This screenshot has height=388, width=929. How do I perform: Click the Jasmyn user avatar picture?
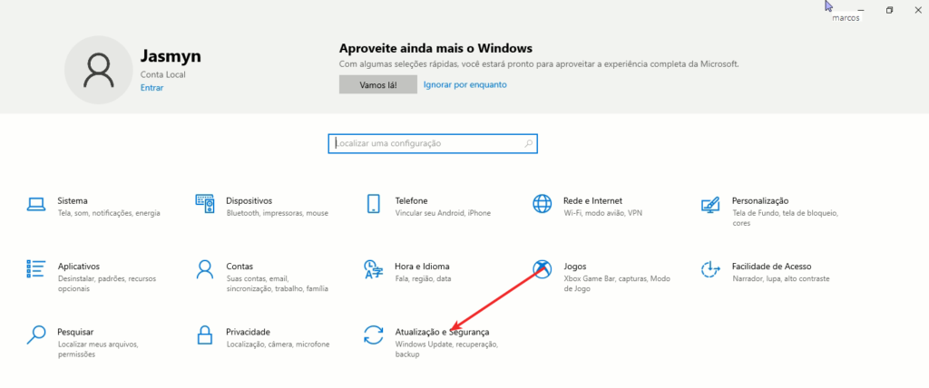98,70
